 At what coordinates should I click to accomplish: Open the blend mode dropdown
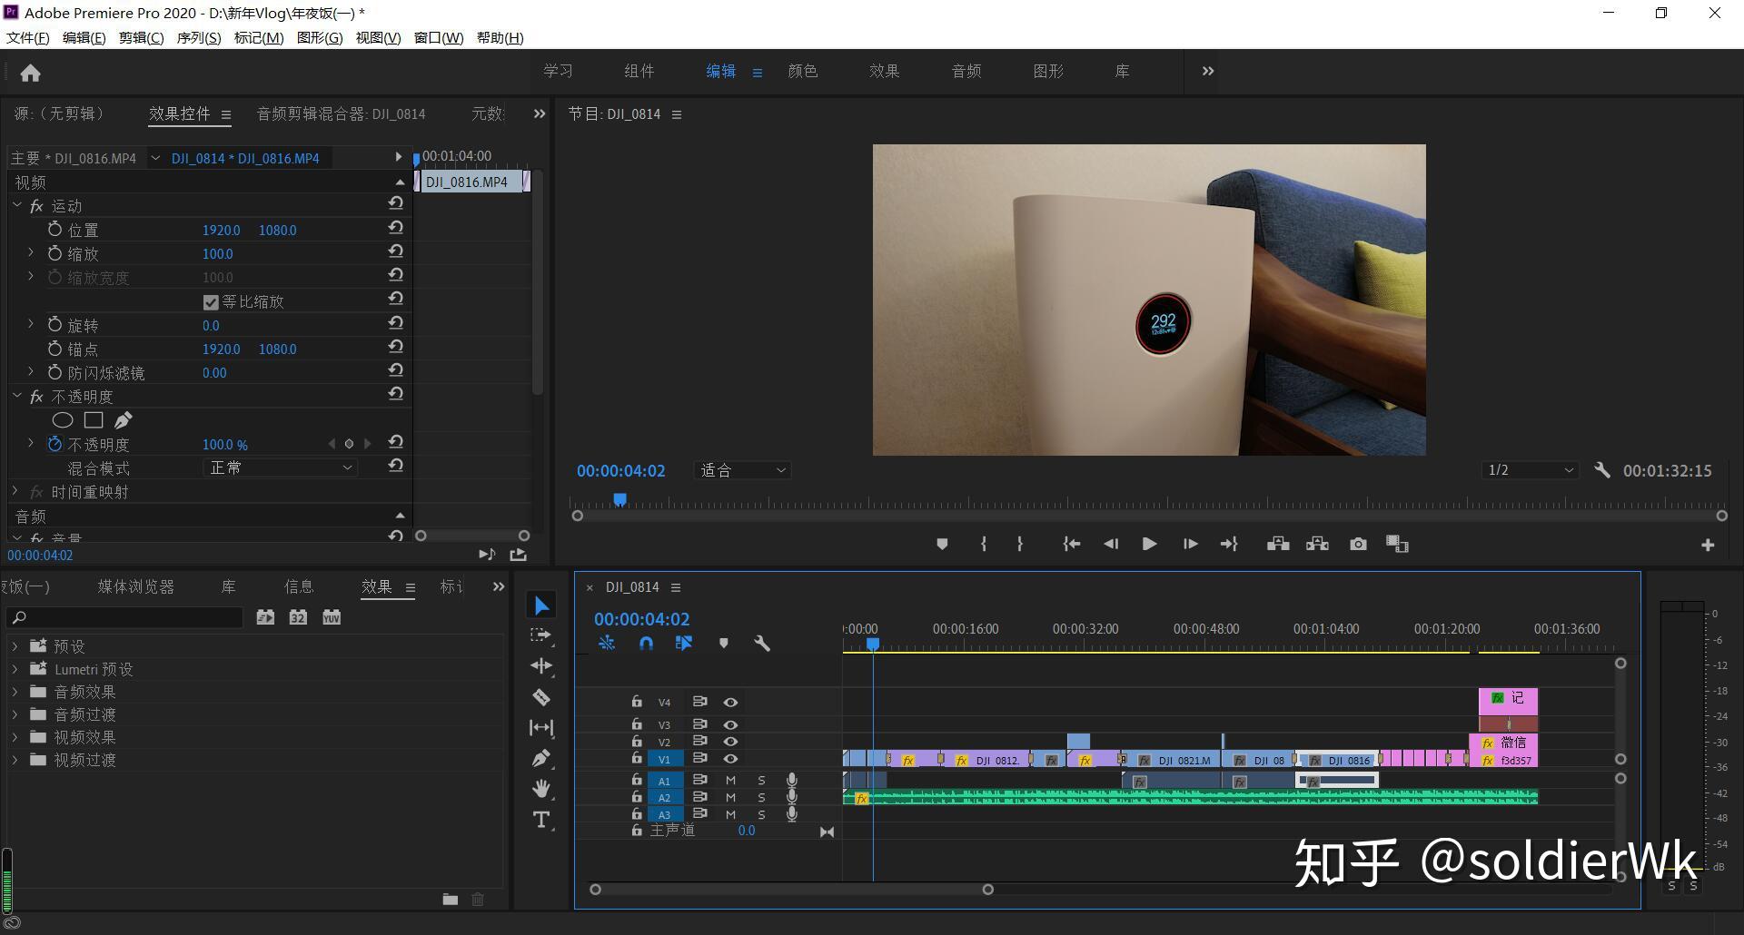280,467
